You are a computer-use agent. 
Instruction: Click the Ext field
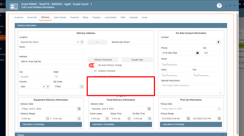click(212, 53)
